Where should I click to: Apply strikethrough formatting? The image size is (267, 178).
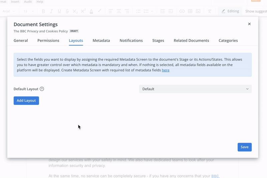point(67,11)
